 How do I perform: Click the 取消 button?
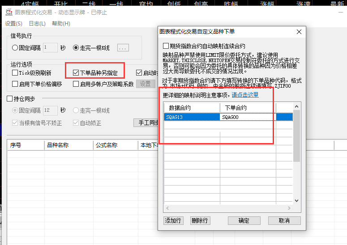pos(284,220)
